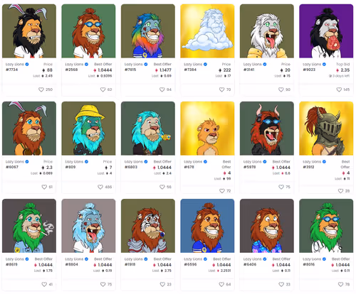Toggle favorite on smoking green lion #8619
This screenshot has height=294, width=356.
44,284
